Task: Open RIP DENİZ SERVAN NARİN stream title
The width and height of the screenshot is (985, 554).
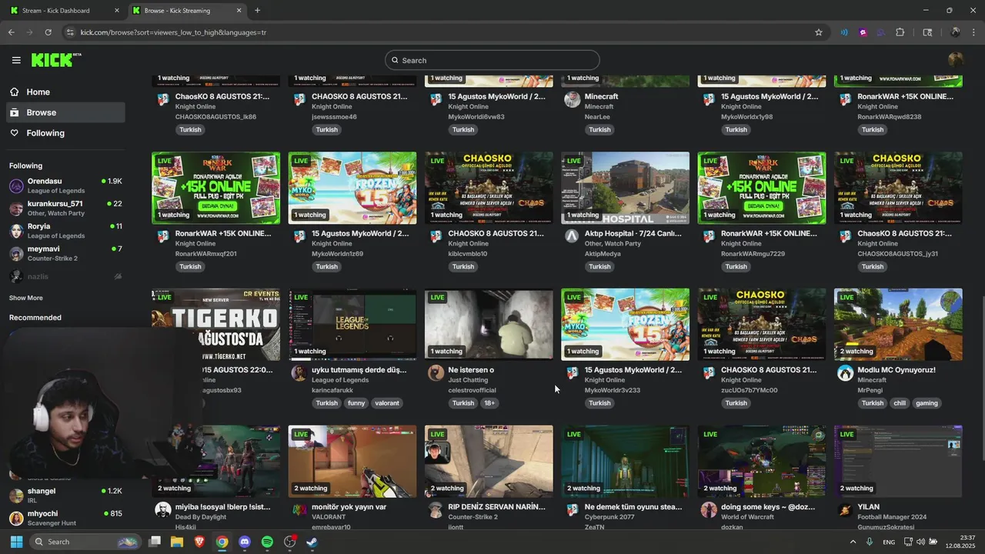Action: (497, 507)
